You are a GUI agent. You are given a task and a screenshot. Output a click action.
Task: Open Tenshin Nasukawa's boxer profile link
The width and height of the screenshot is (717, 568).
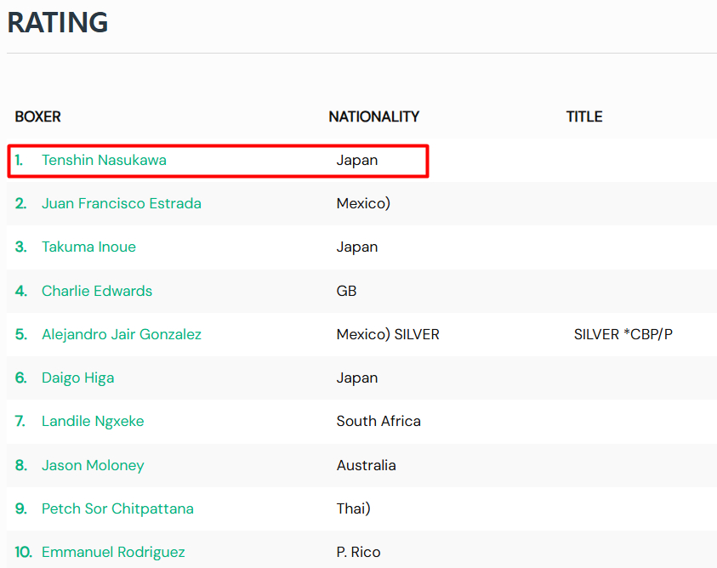point(104,160)
